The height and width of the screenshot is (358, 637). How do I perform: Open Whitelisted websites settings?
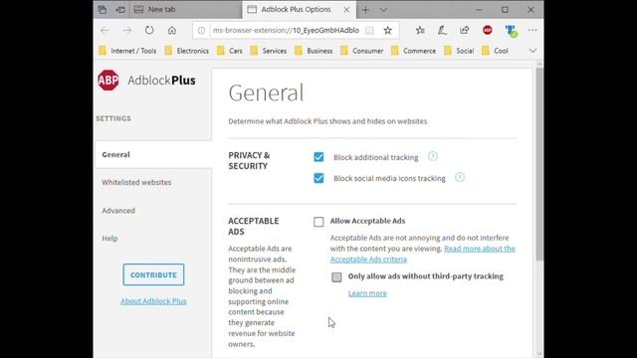pos(136,183)
